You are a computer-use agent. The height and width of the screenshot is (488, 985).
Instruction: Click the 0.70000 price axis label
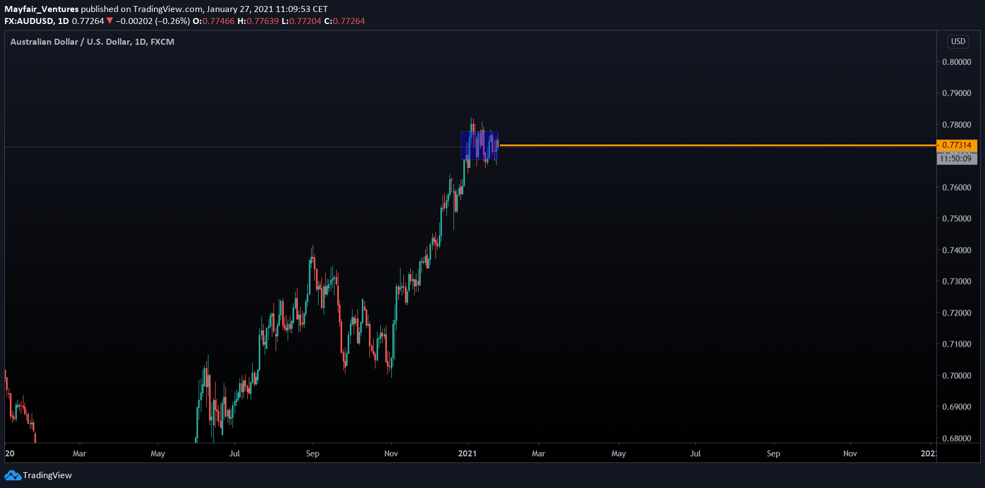pyautogui.click(x=957, y=376)
